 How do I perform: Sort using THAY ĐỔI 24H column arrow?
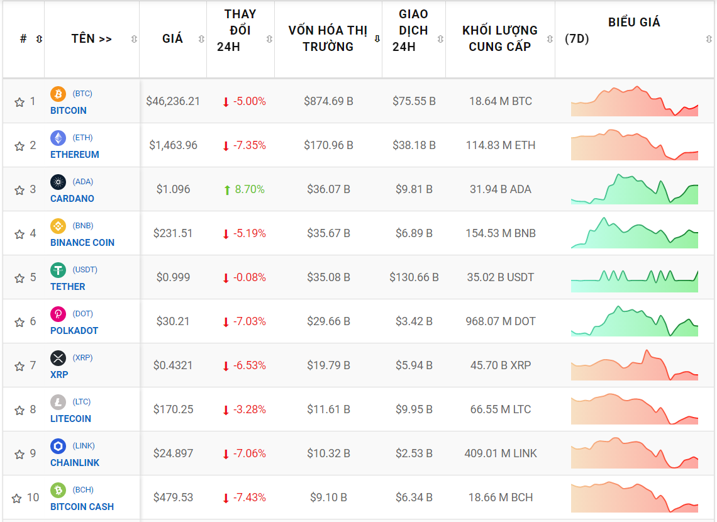tap(269, 39)
